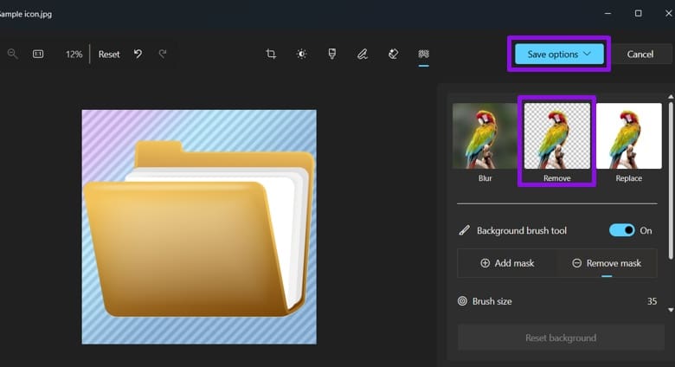Click the panel scrollbar up arrow

671,97
